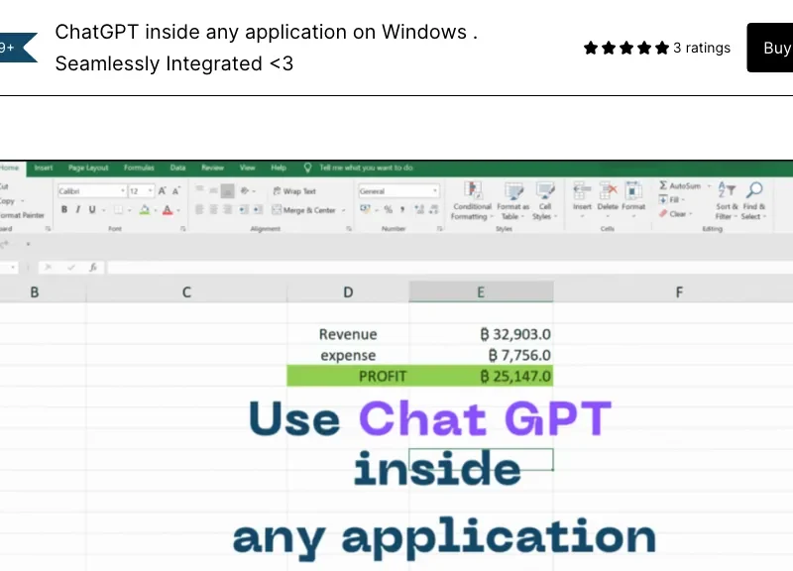This screenshot has width=793, height=571.
Task: Pick the red Font Color swatch
Action: click(168, 210)
